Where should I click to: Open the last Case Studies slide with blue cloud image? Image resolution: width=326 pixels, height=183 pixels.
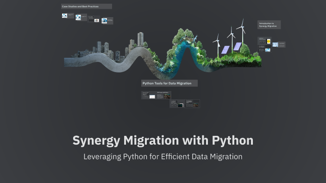pyautogui.click(x=107, y=21)
